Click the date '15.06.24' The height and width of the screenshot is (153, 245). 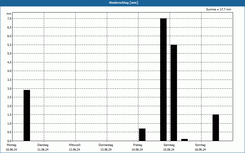[x=169, y=150]
